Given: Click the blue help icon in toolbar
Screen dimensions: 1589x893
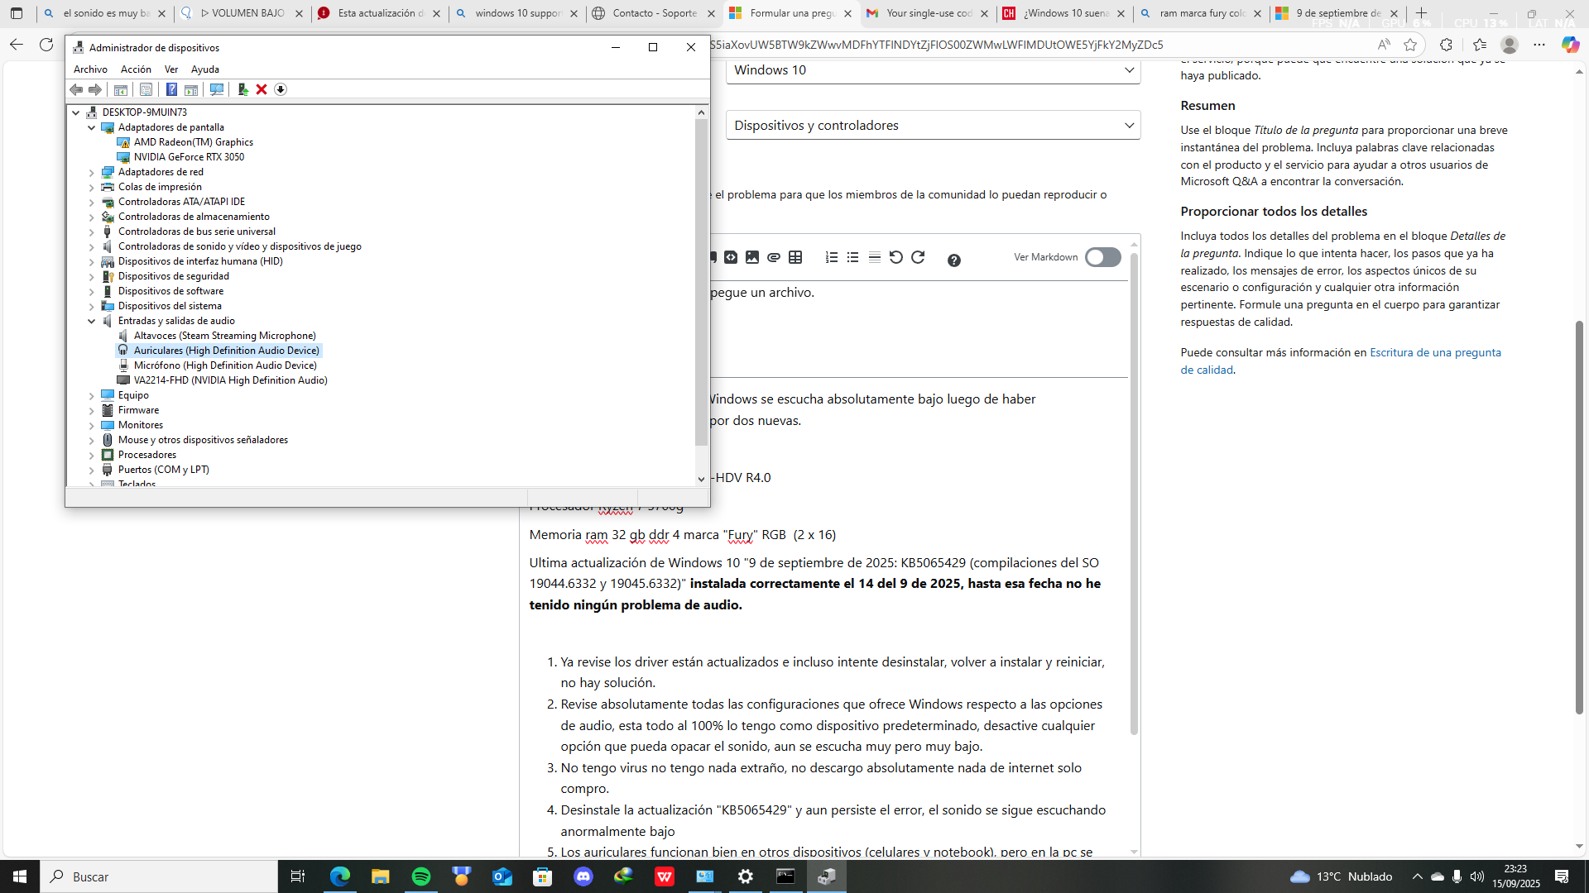Looking at the screenshot, I should tap(171, 89).
